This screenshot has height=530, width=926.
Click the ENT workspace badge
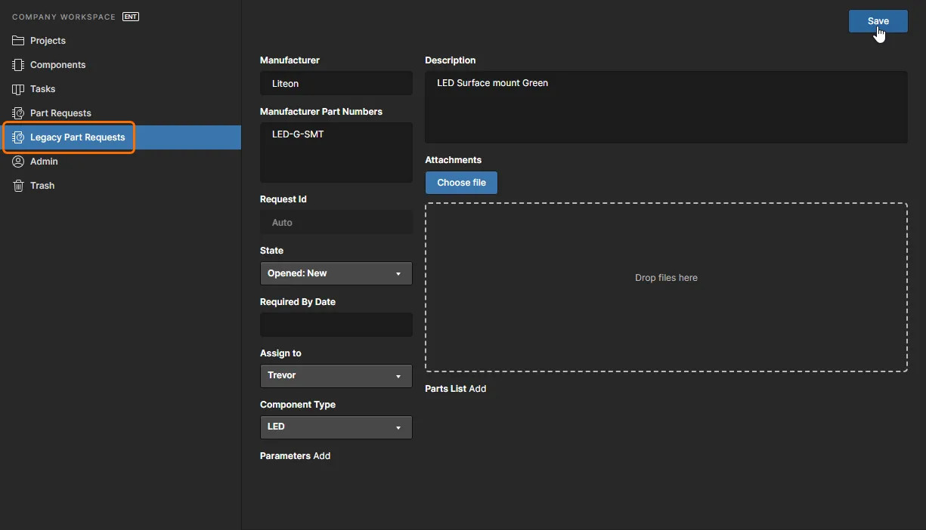pyautogui.click(x=131, y=17)
